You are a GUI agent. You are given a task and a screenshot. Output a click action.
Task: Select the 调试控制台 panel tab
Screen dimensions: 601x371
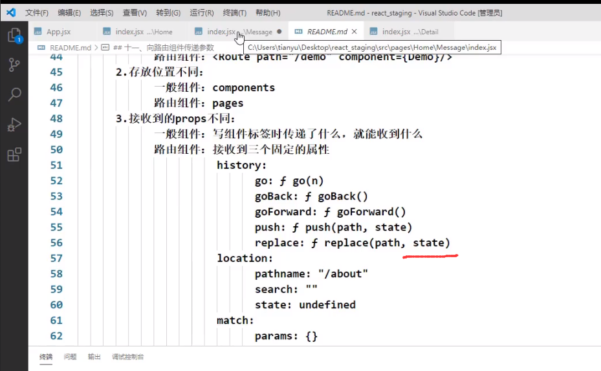point(127,357)
